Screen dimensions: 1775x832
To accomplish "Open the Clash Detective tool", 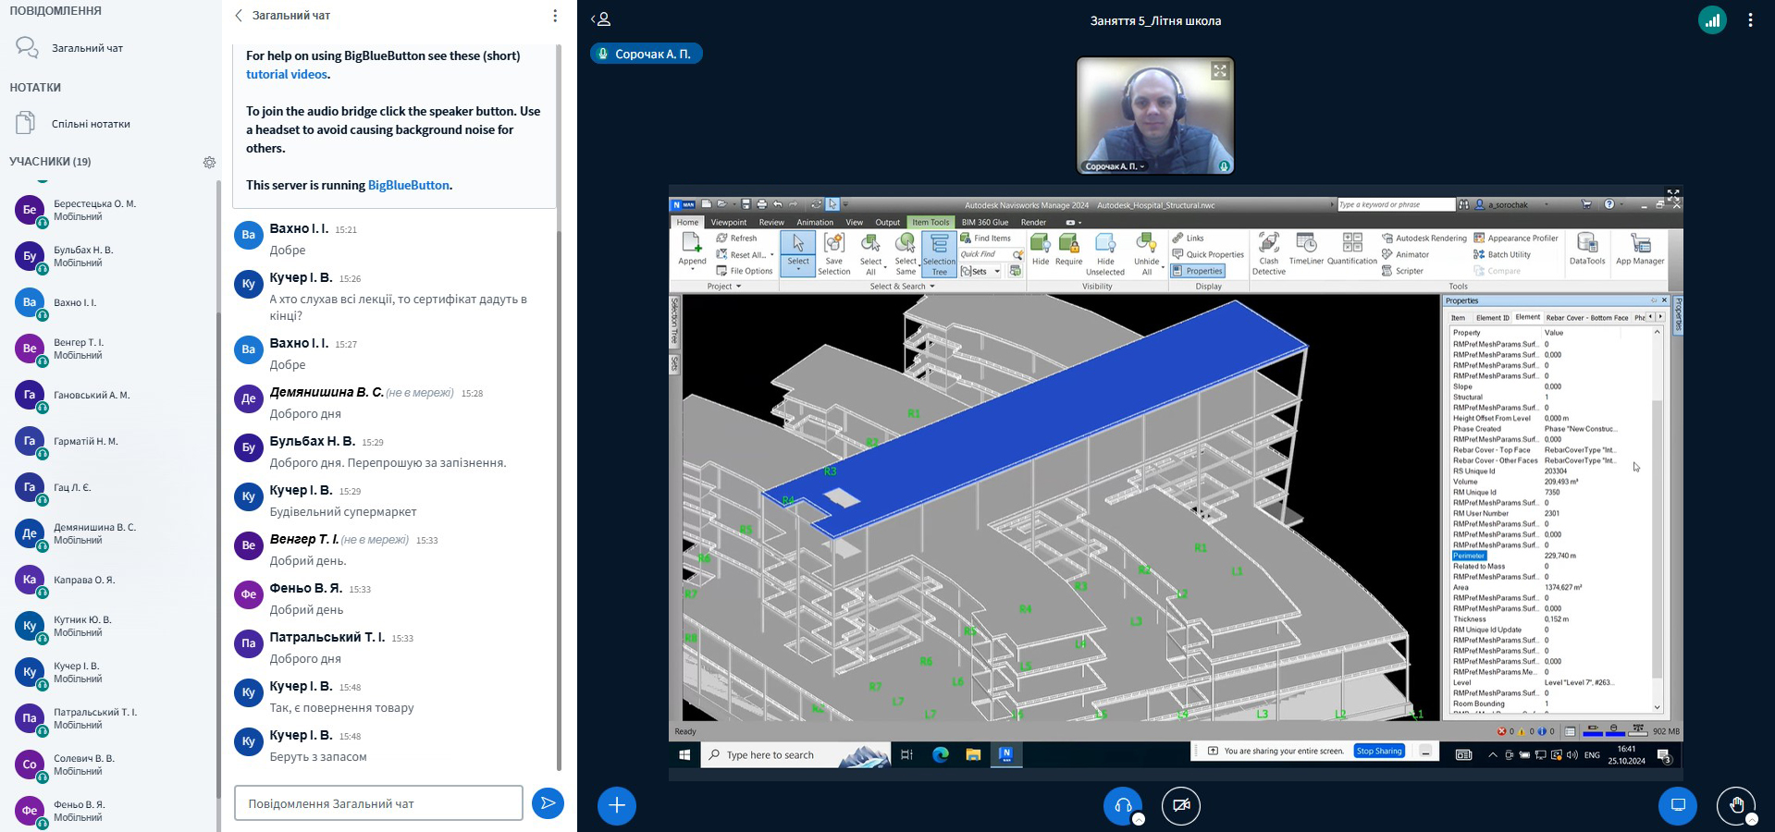I will pos(1269,253).
